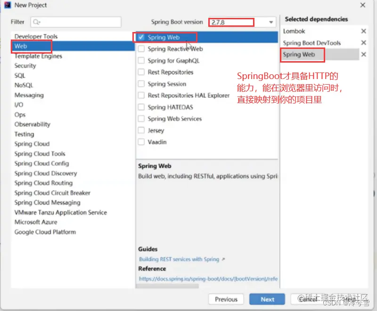
Task: Select Spring Cloud Messaging category
Action: point(48,202)
